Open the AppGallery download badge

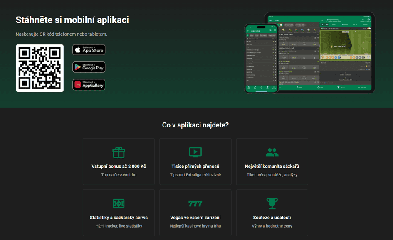pos(89,85)
